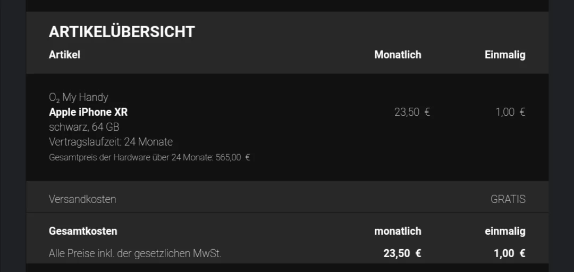Select the MwSt. price disclaimer text
Screen dimensions: 574x272
(135, 253)
